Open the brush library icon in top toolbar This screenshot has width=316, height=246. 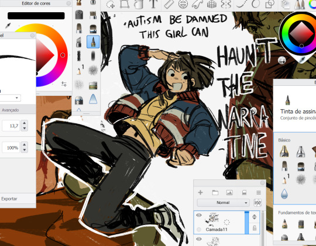click(300, 5)
